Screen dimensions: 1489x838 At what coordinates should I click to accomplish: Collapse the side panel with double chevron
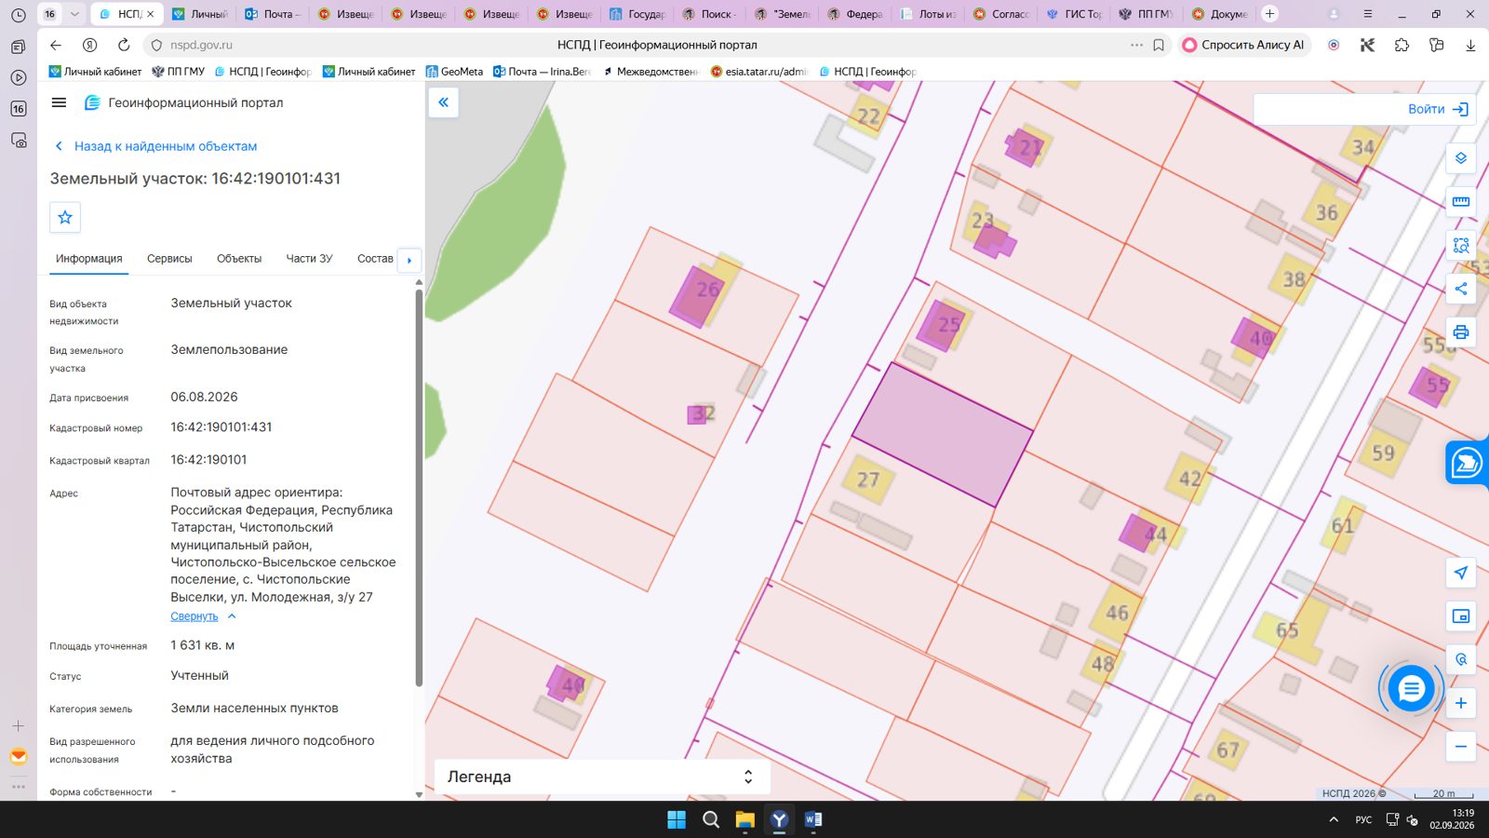point(444,102)
